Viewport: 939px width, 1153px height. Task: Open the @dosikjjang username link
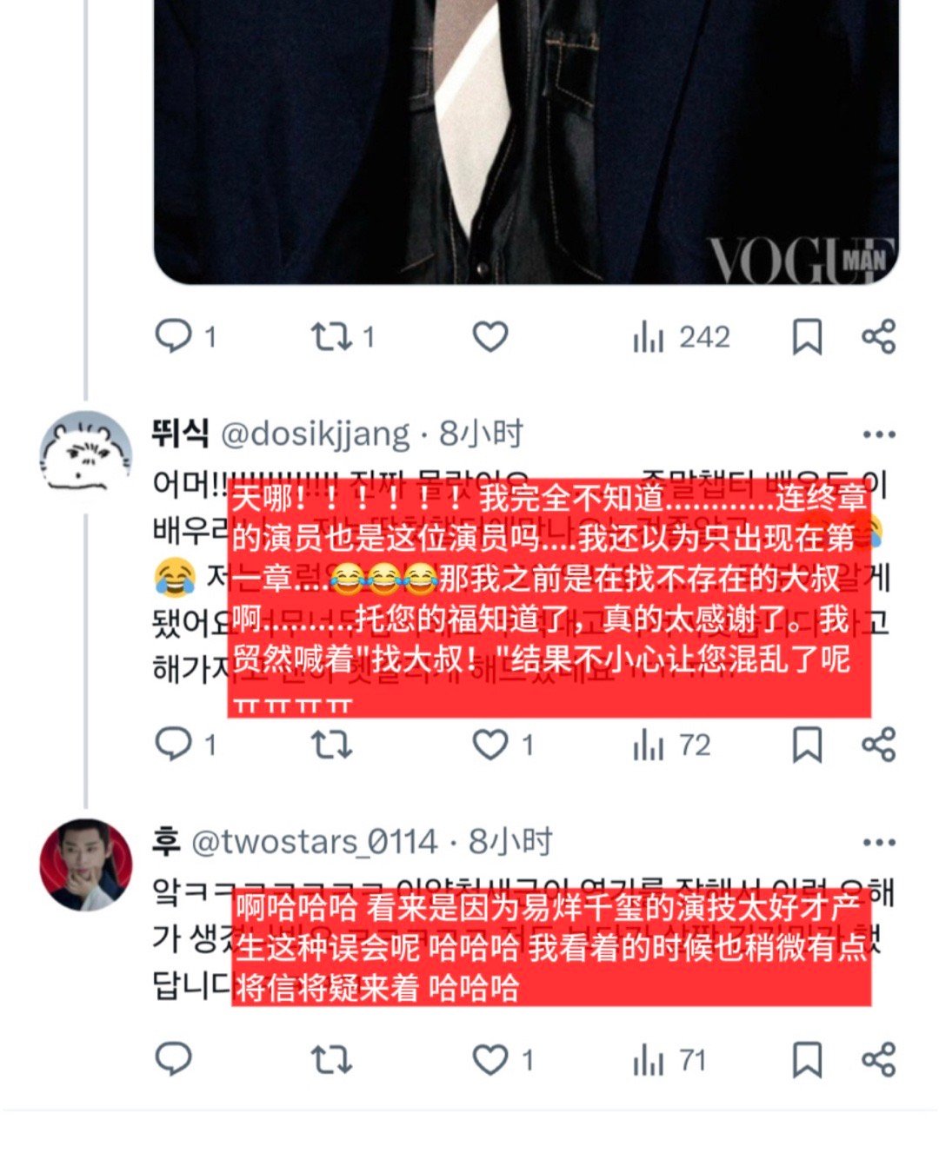[316, 434]
